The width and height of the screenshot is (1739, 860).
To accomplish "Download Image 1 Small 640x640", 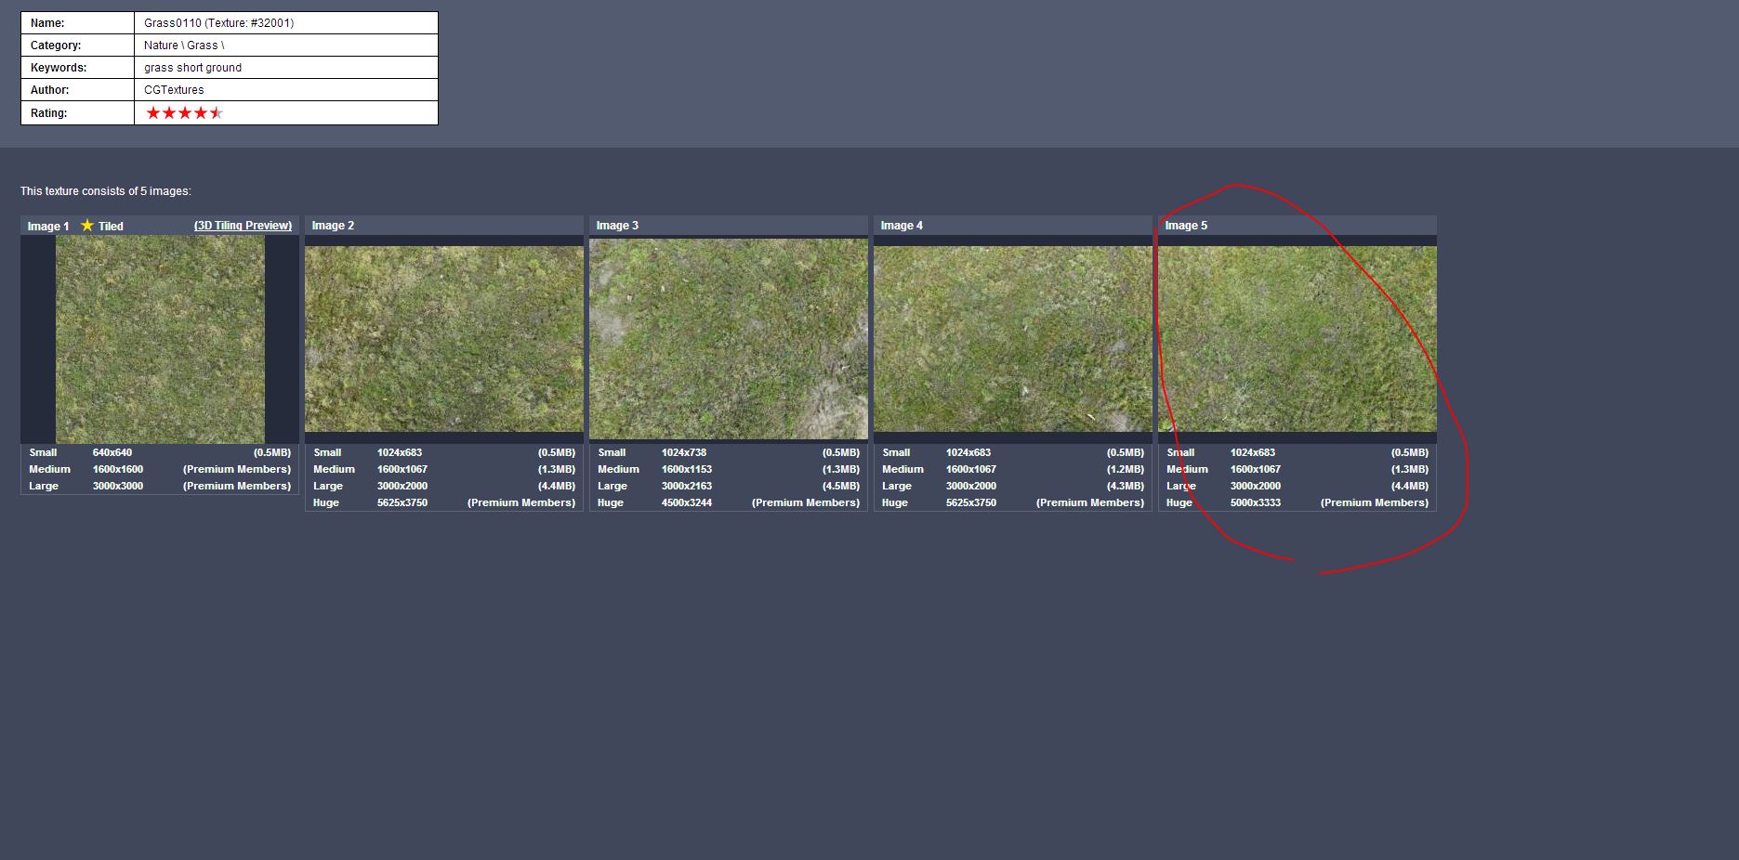I will (x=112, y=453).
